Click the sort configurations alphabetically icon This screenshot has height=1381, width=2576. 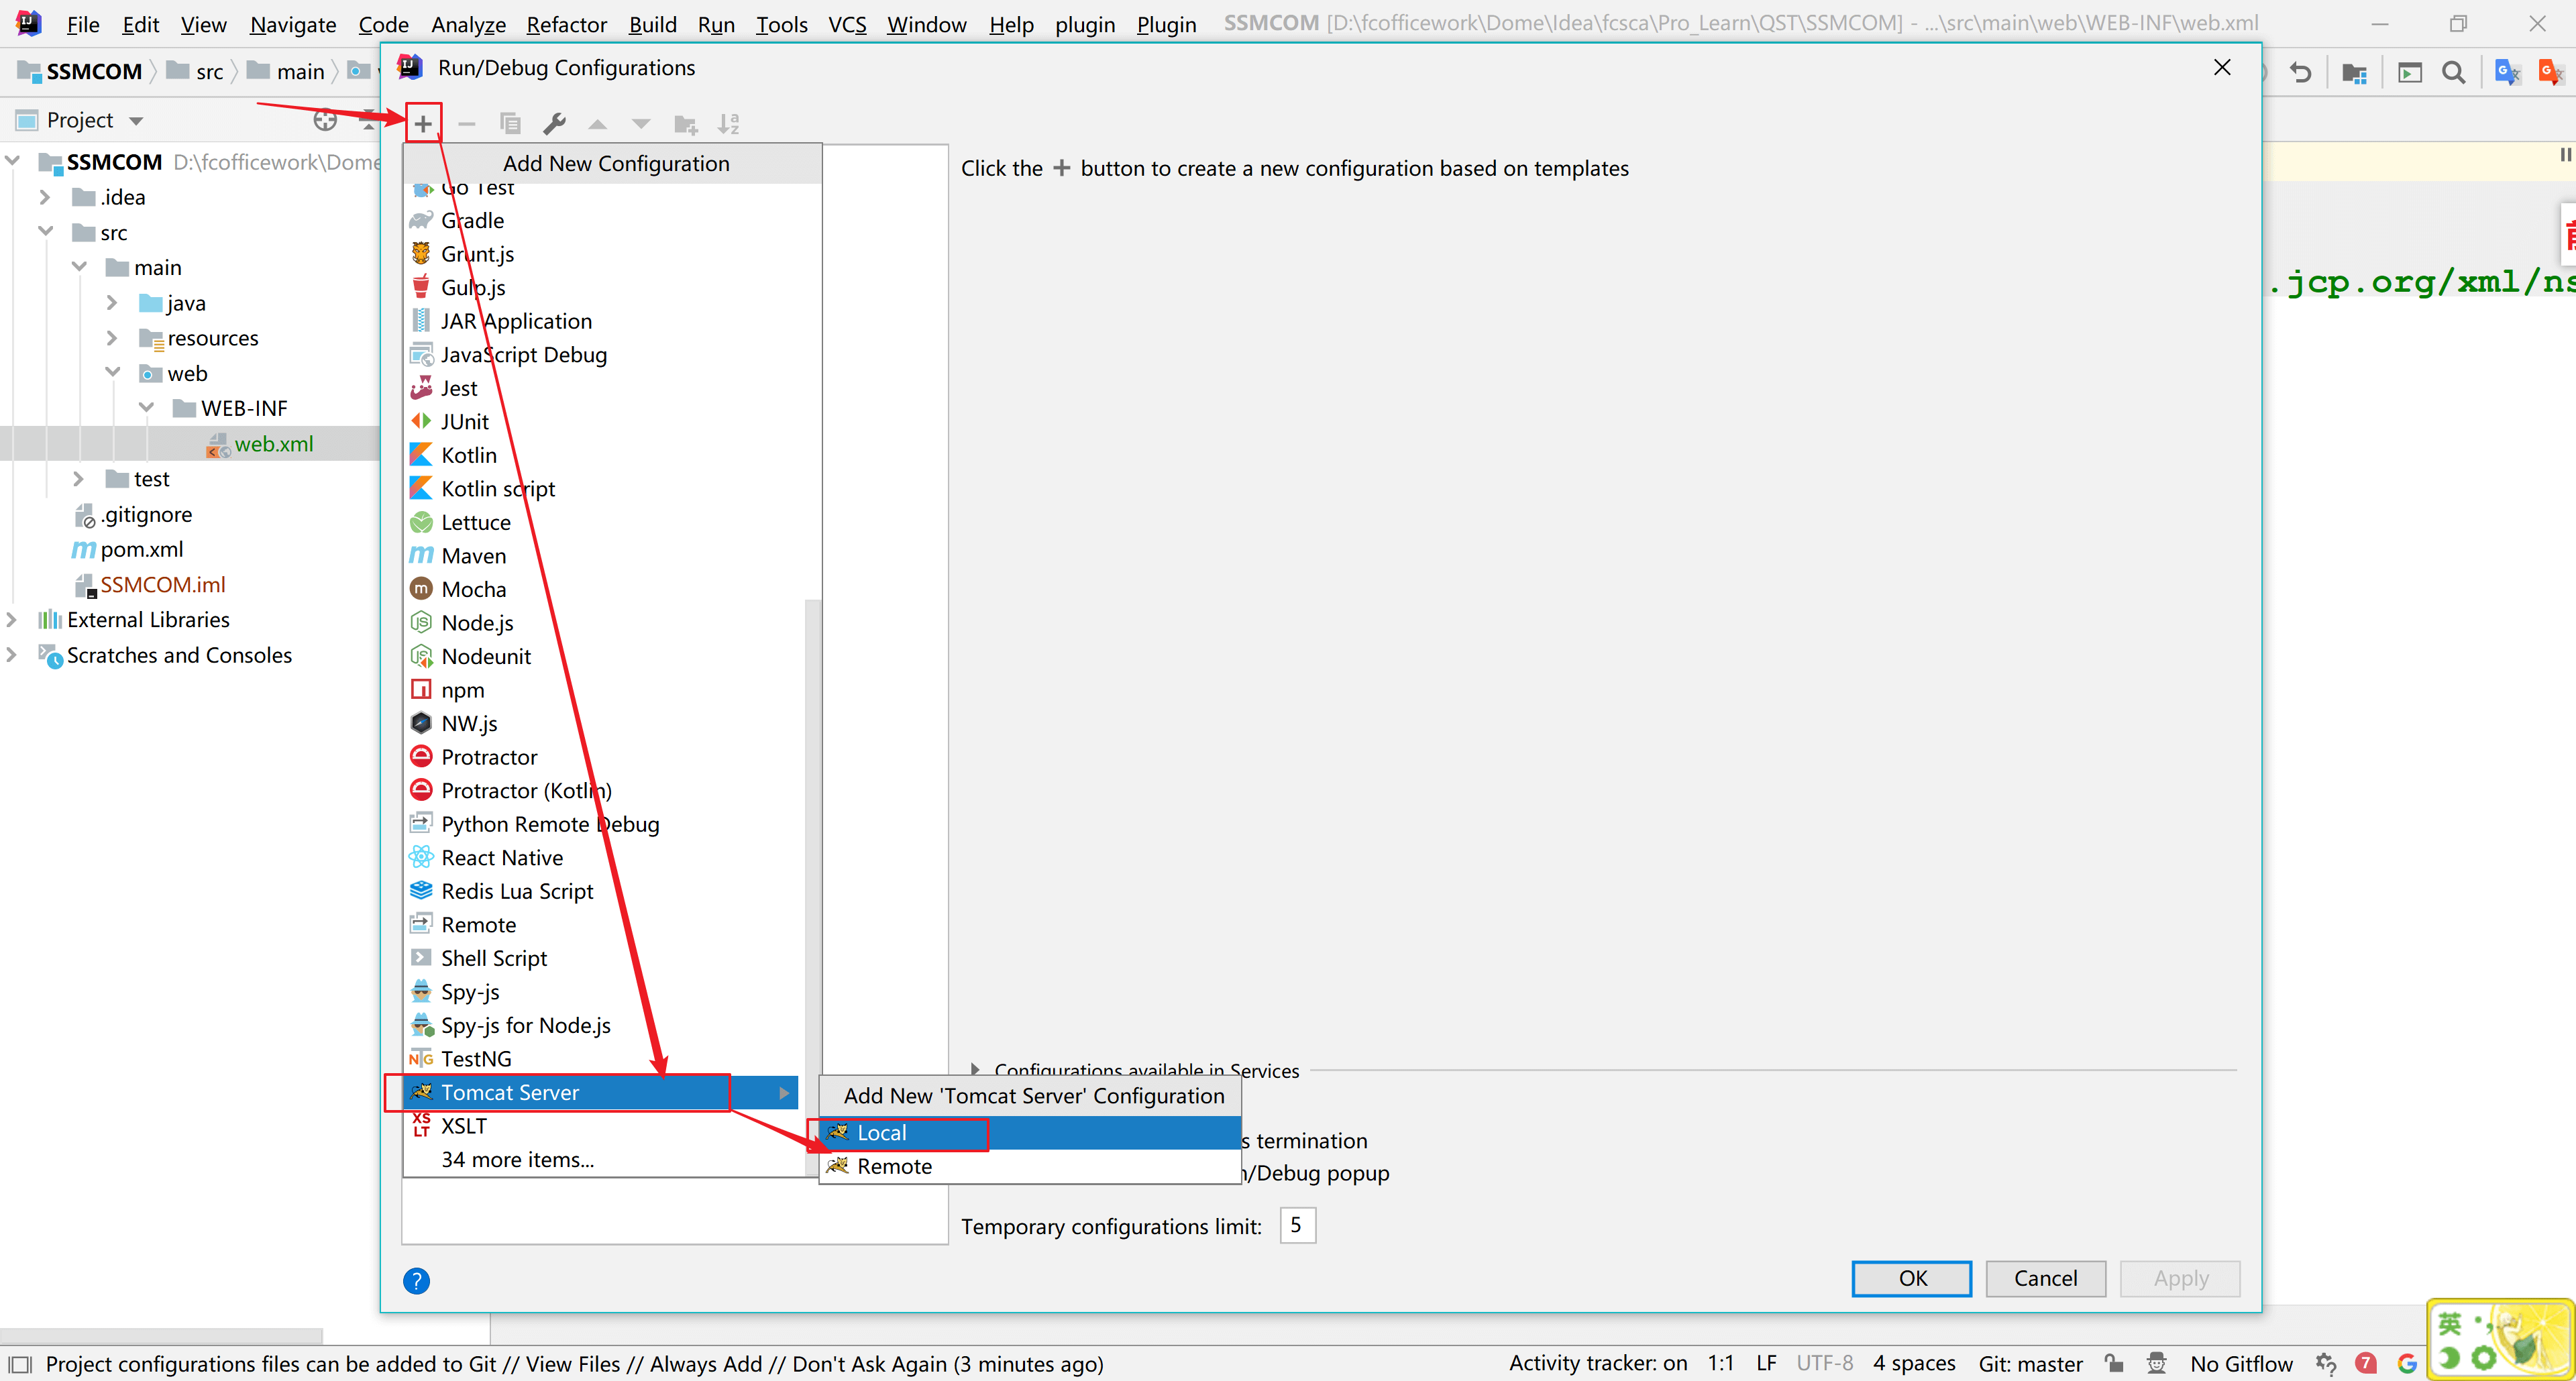coord(728,124)
